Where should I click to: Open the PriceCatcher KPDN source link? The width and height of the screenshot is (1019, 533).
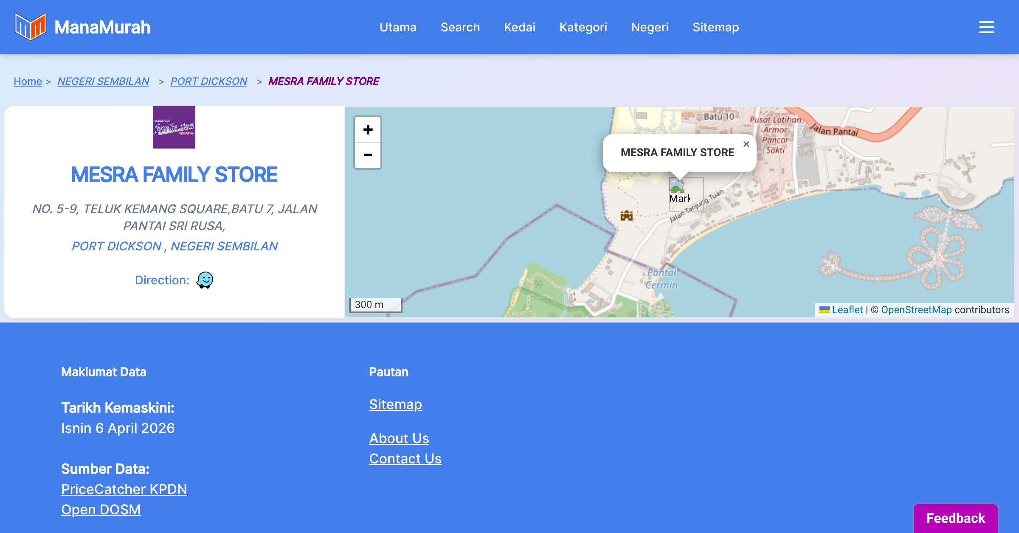point(124,489)
